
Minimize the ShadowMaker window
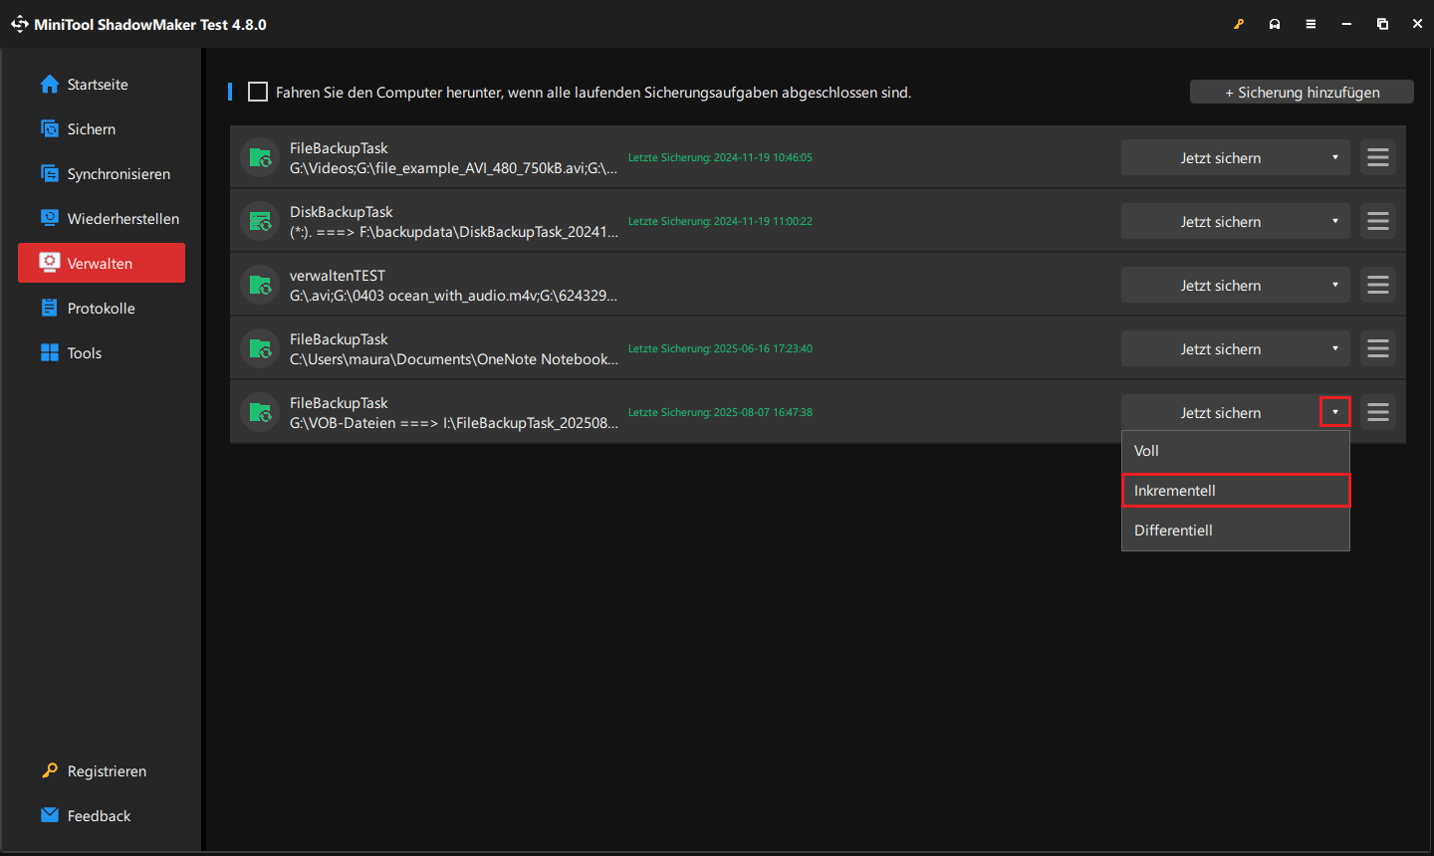tap(1346, 24)
